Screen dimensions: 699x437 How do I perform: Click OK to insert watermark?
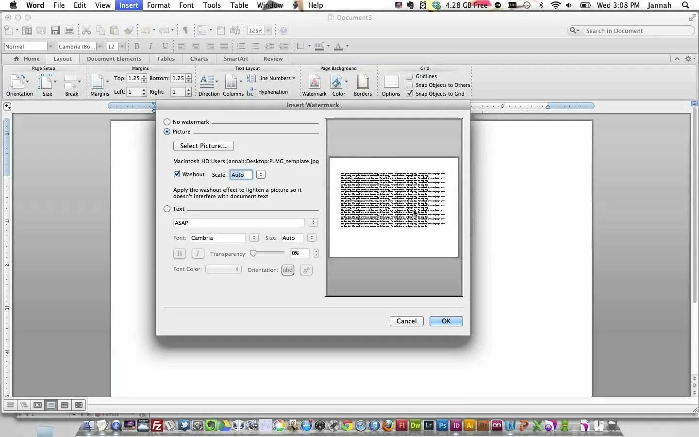click(x=446, y=321)
